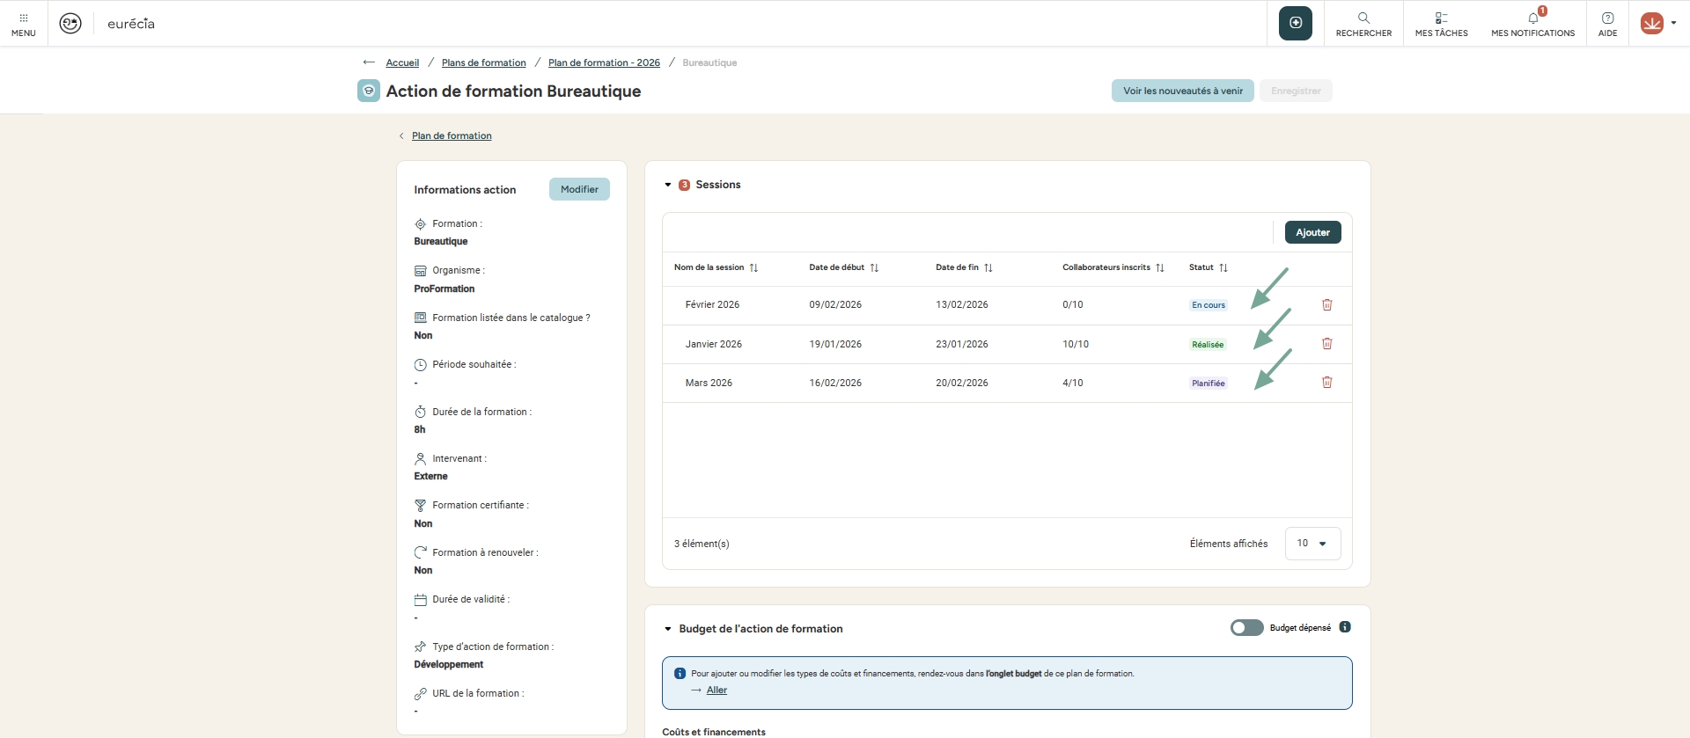Open the Éléments affichés dropdown

[x=1312, y=544]
